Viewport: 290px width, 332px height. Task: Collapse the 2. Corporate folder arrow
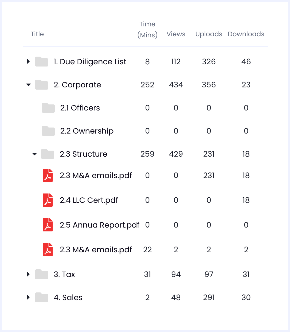[x=28, y=85]
